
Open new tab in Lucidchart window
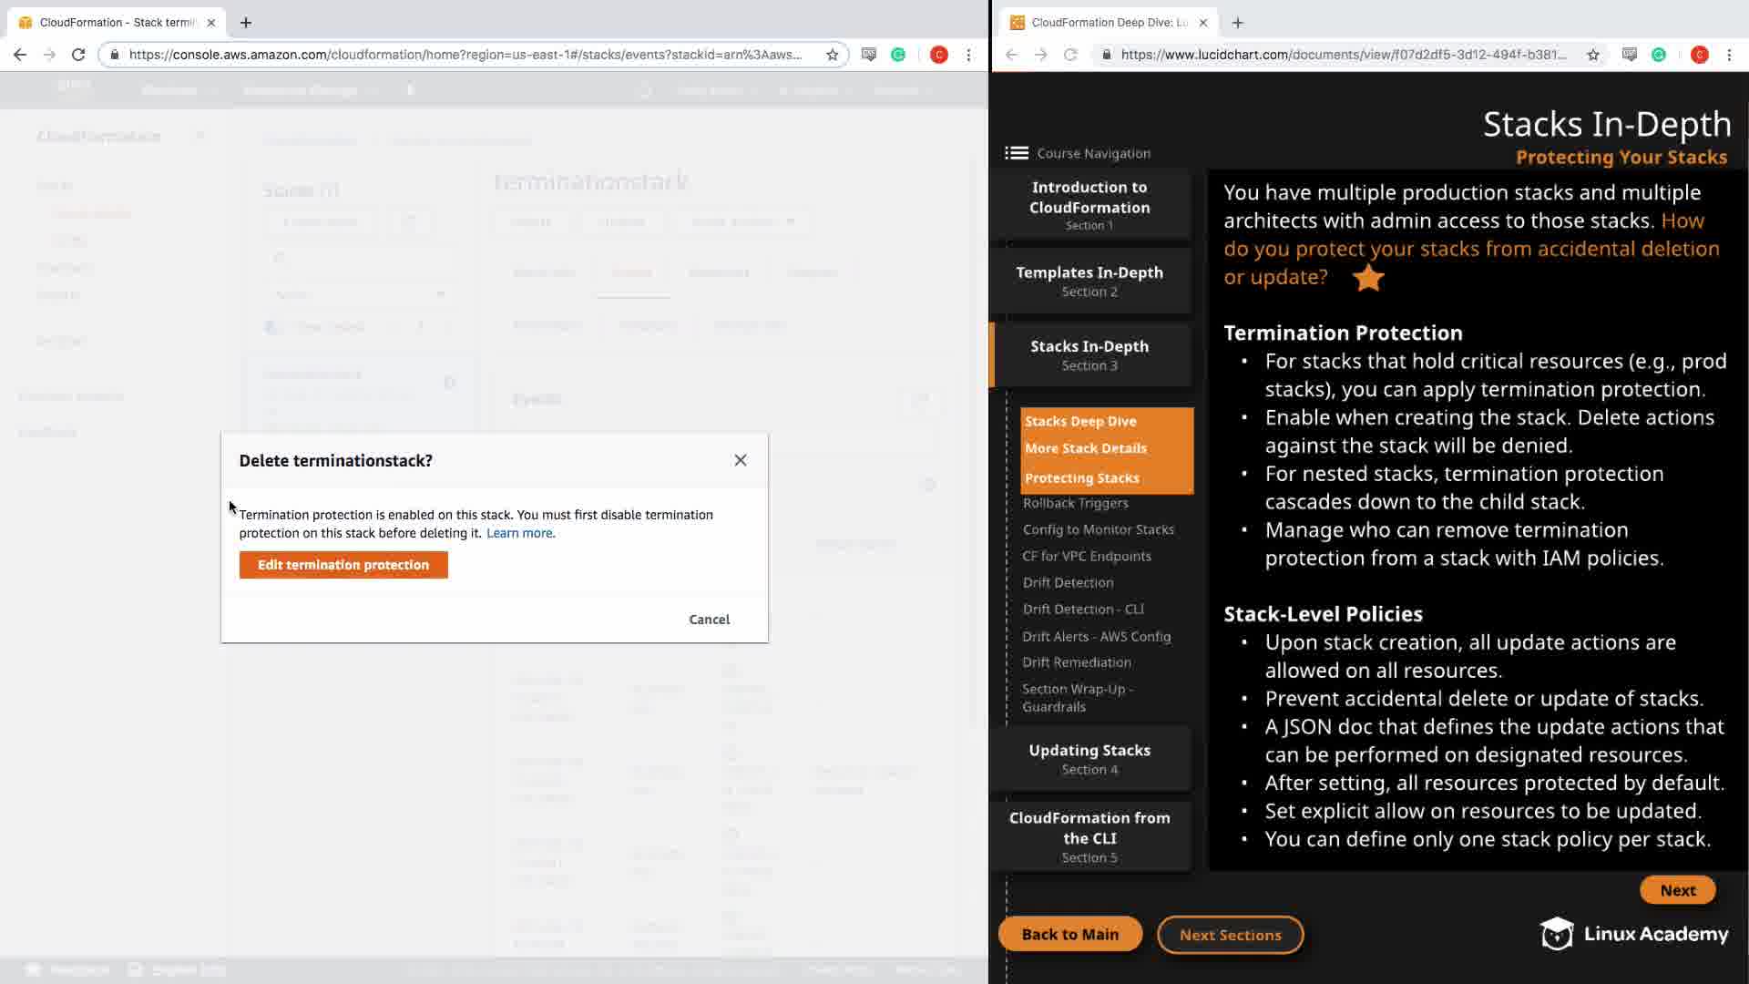pos(1237,23)
